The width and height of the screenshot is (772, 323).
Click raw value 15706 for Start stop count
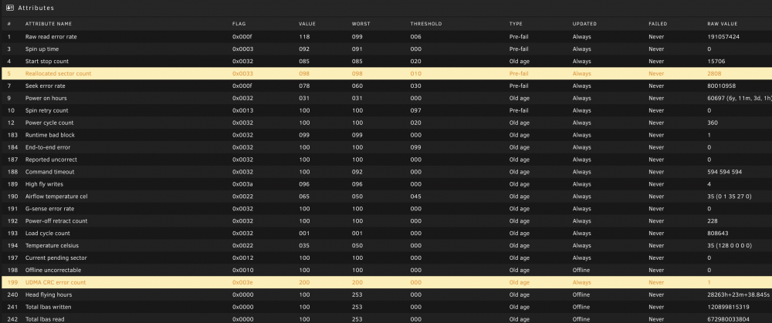[716, 62]
